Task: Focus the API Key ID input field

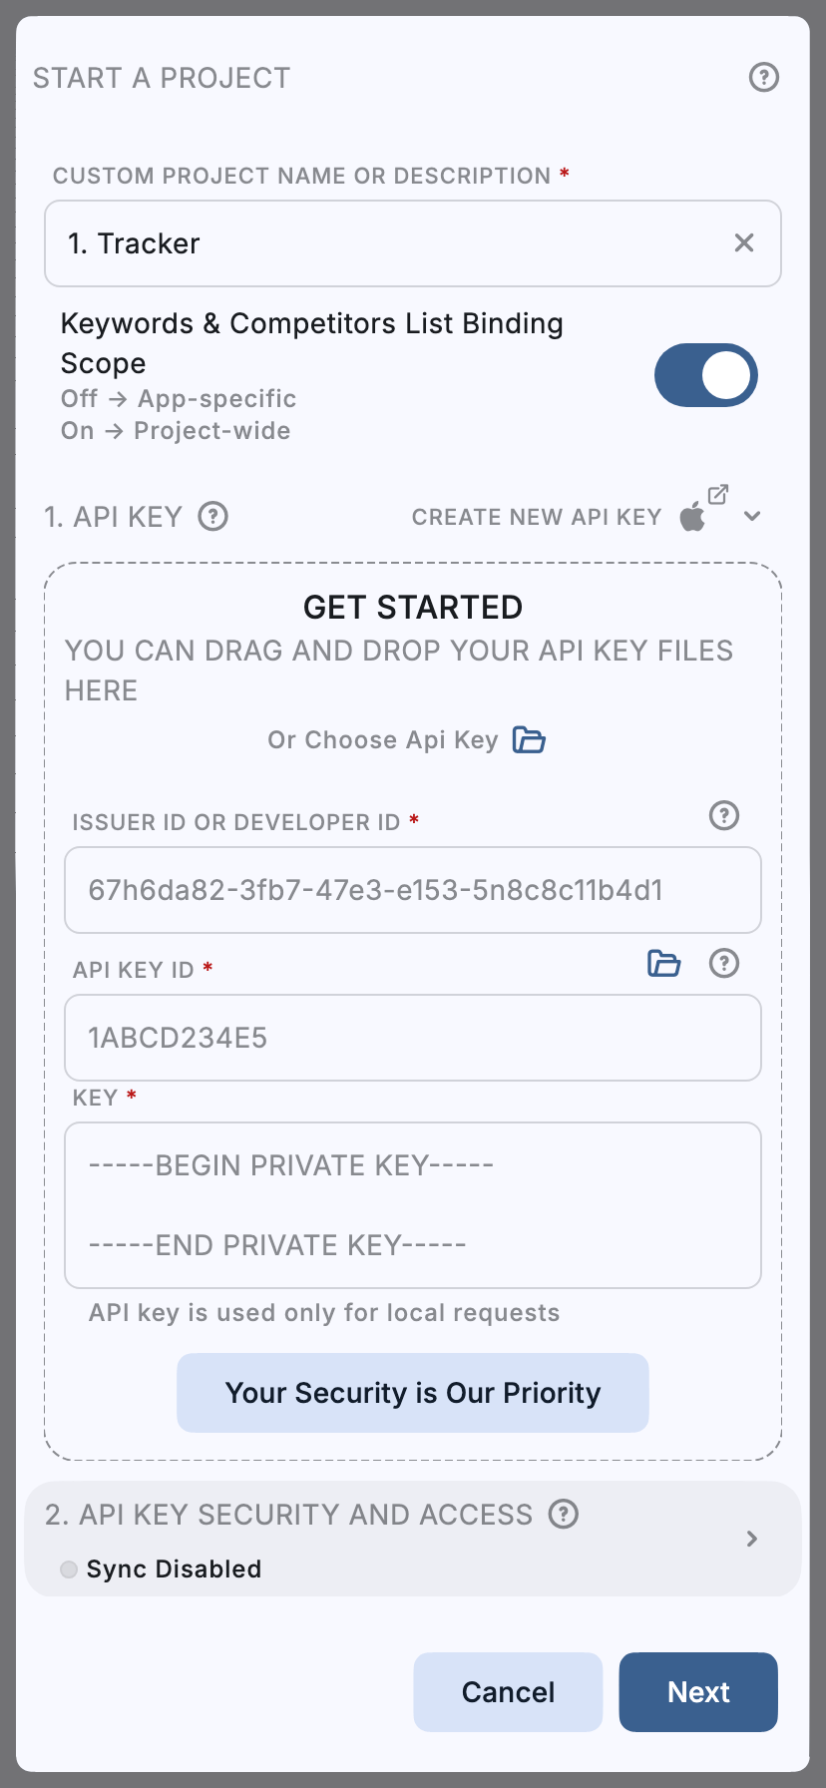Action: (x=413, y=1038)
